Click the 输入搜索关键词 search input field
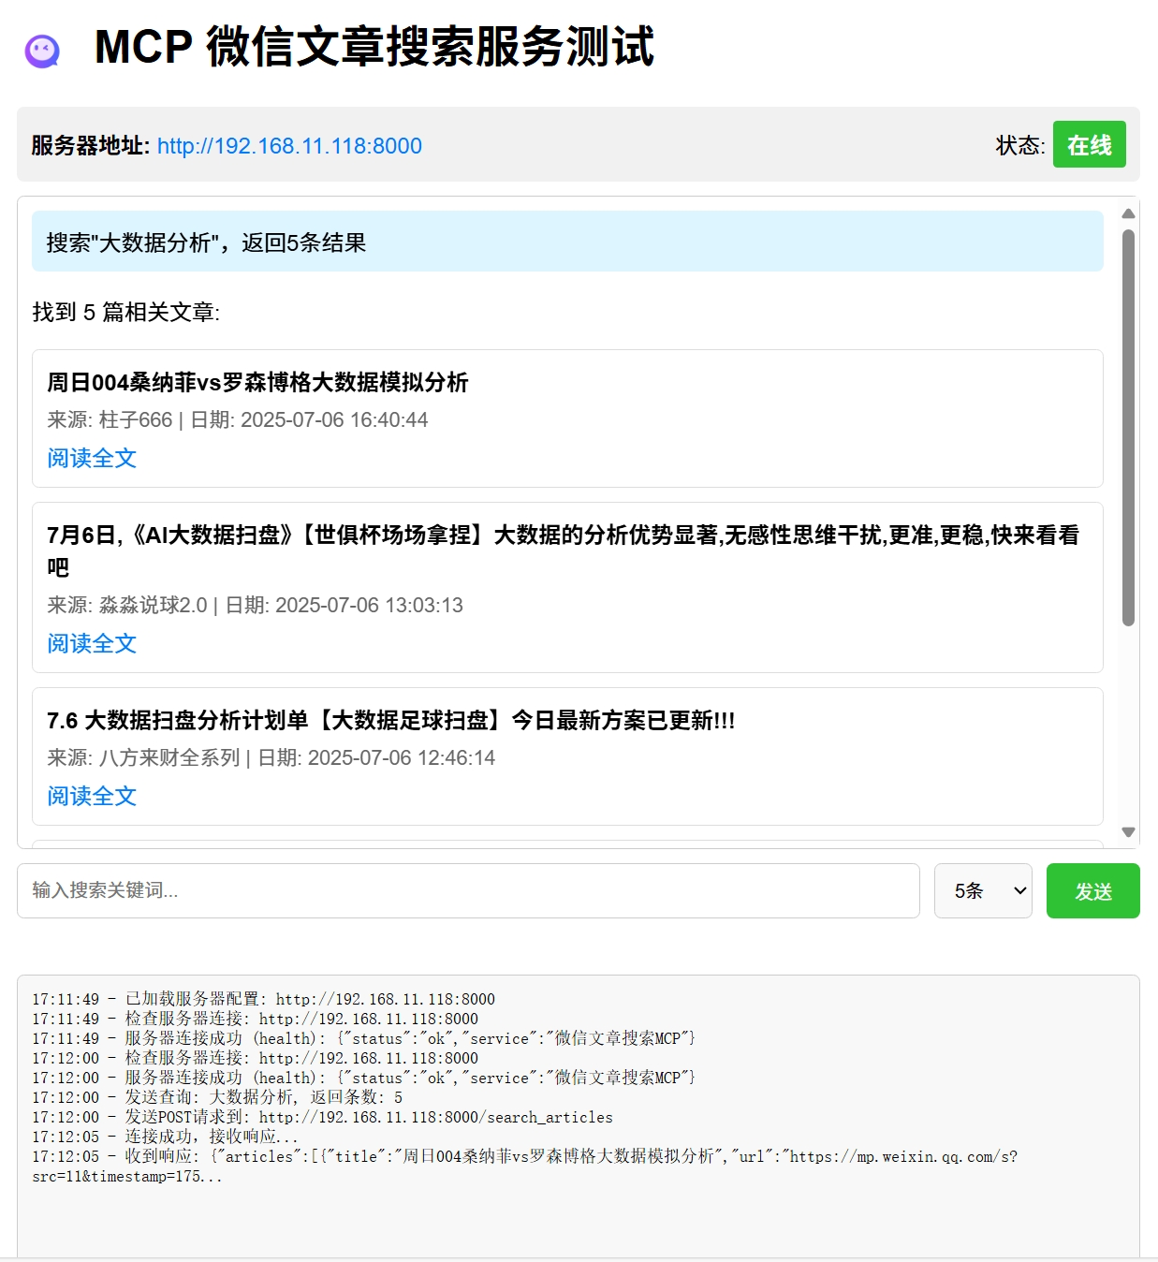1158x1262 pixels. [x=468, y=890]
